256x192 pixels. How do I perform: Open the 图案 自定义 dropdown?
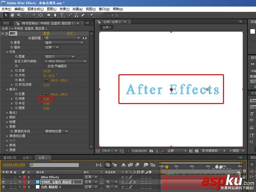60,57
